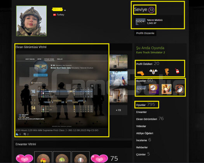Viewport: 204px width, 163px height.
Task: Open the 500+ badge under Rozetler
Action: tap(141, 89)
